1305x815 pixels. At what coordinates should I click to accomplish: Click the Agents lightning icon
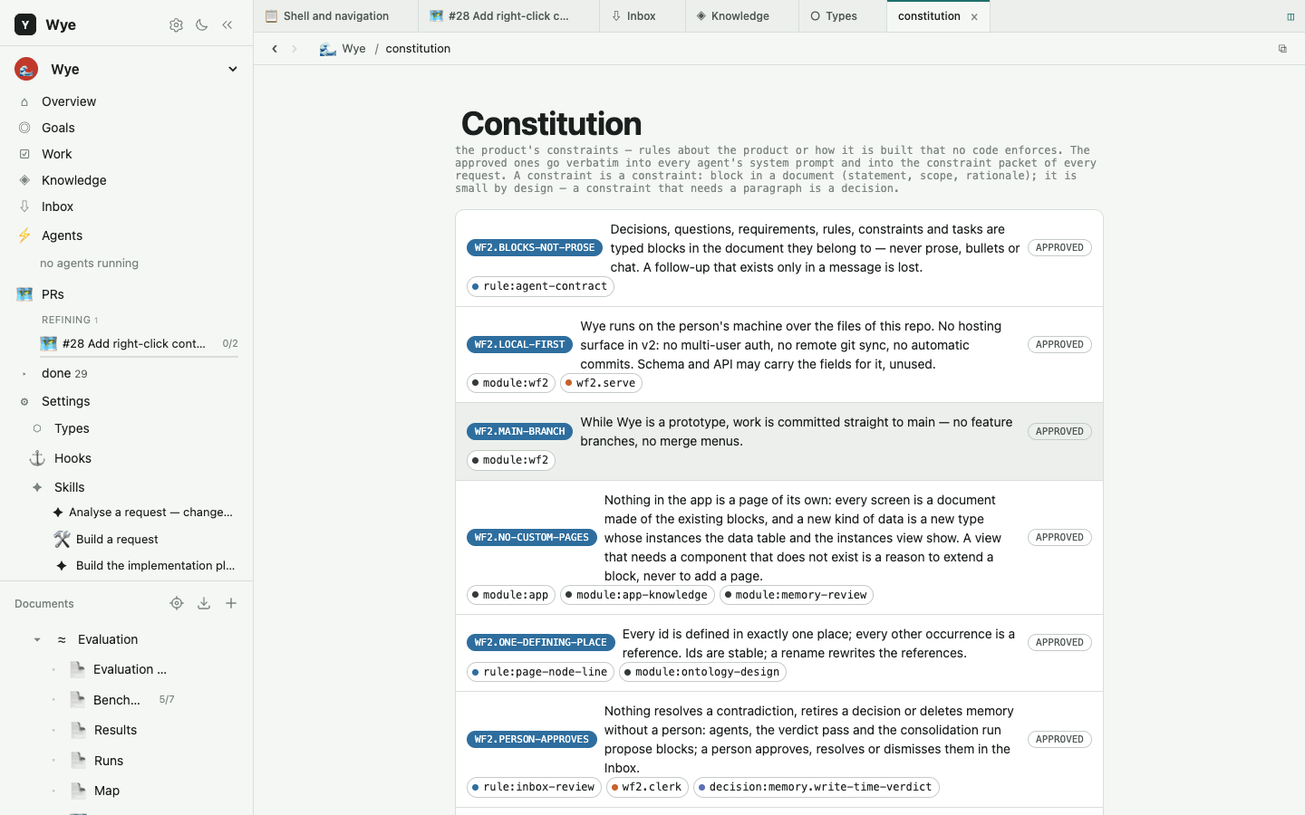tap(24, 235)
